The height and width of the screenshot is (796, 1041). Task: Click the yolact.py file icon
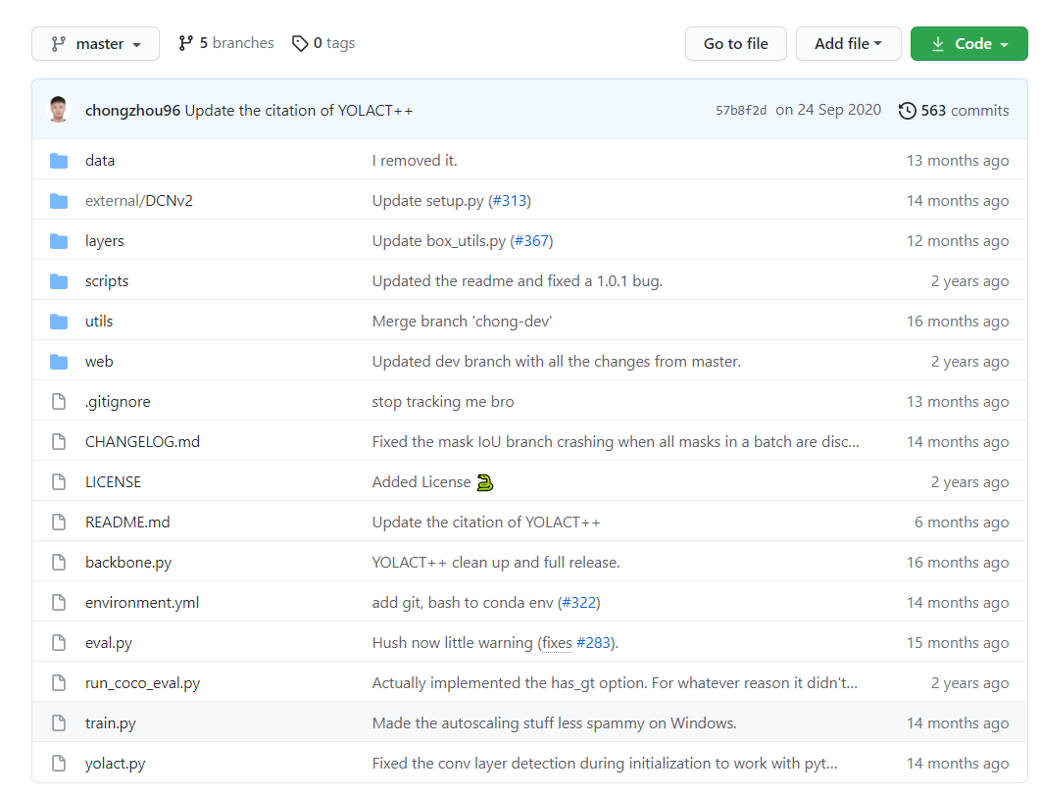click(x=59, y=764)
